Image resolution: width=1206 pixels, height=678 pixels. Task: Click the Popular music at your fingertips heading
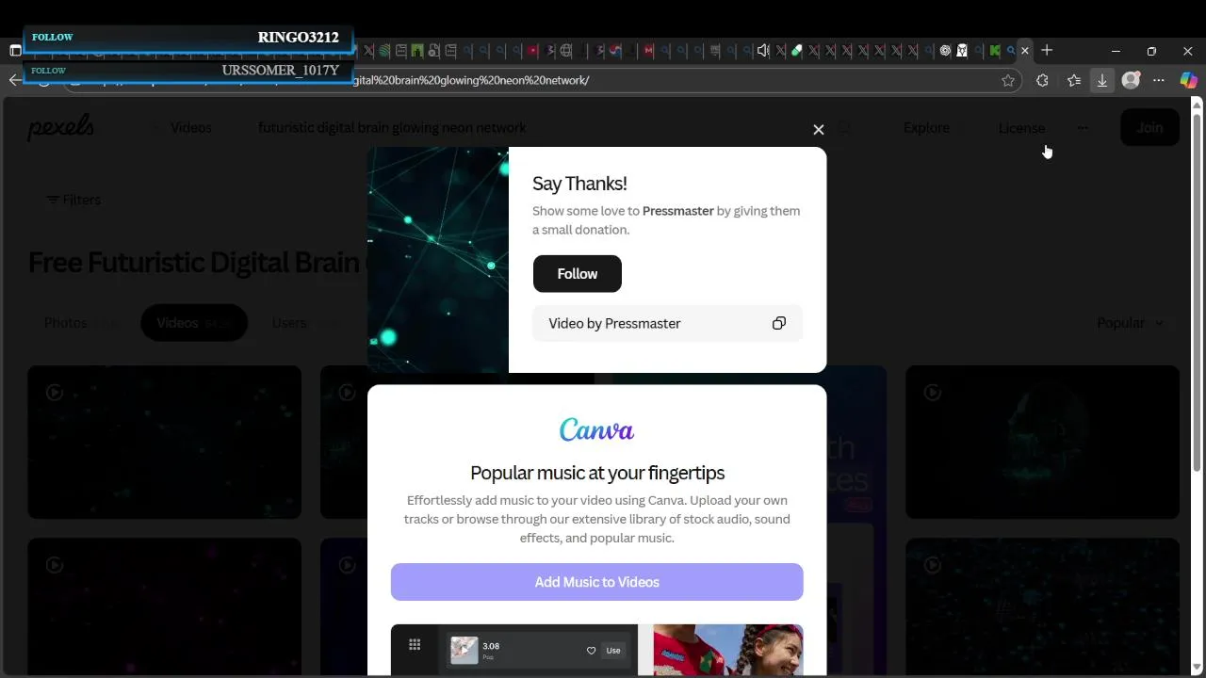coord(597,473)
